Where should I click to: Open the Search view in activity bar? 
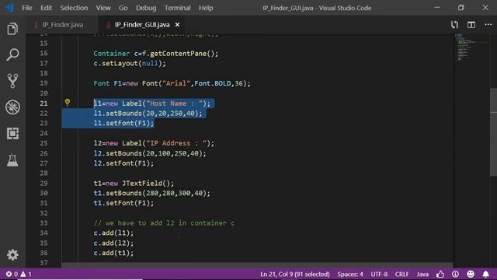pos(12,54)
